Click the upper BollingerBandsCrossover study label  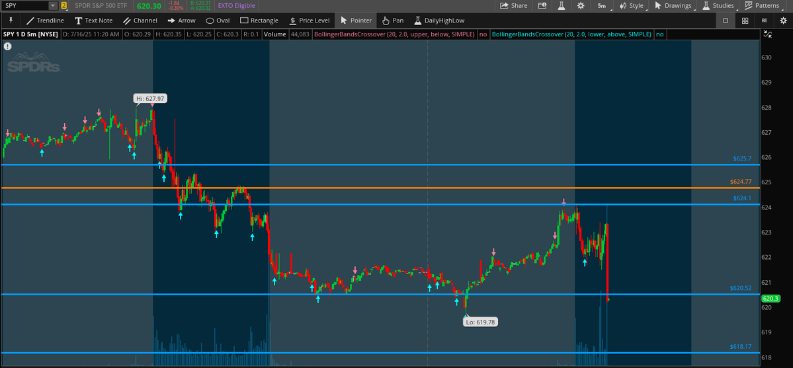(394, 34)
